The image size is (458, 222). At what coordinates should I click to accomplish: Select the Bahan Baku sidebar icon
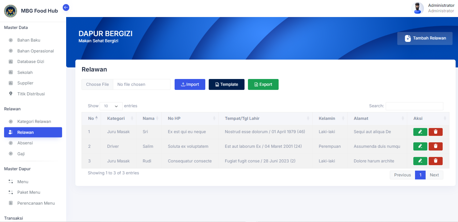[x=11, y=40]
